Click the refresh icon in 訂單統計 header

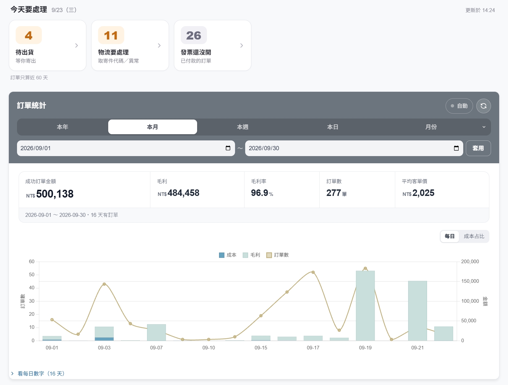click(483, 106)
